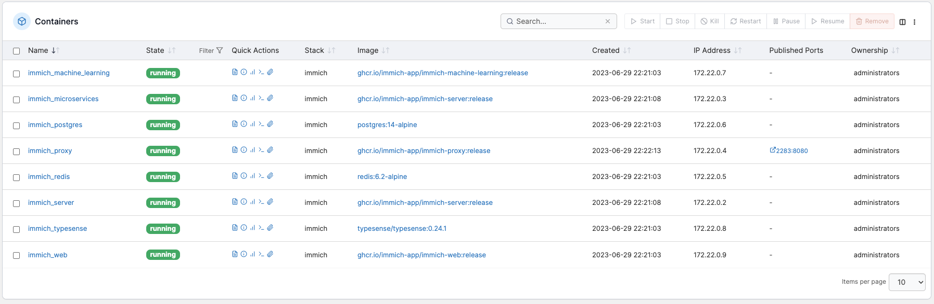Open logs for immich_proxy
The image size is (934, 304).
tap(235, 150)
